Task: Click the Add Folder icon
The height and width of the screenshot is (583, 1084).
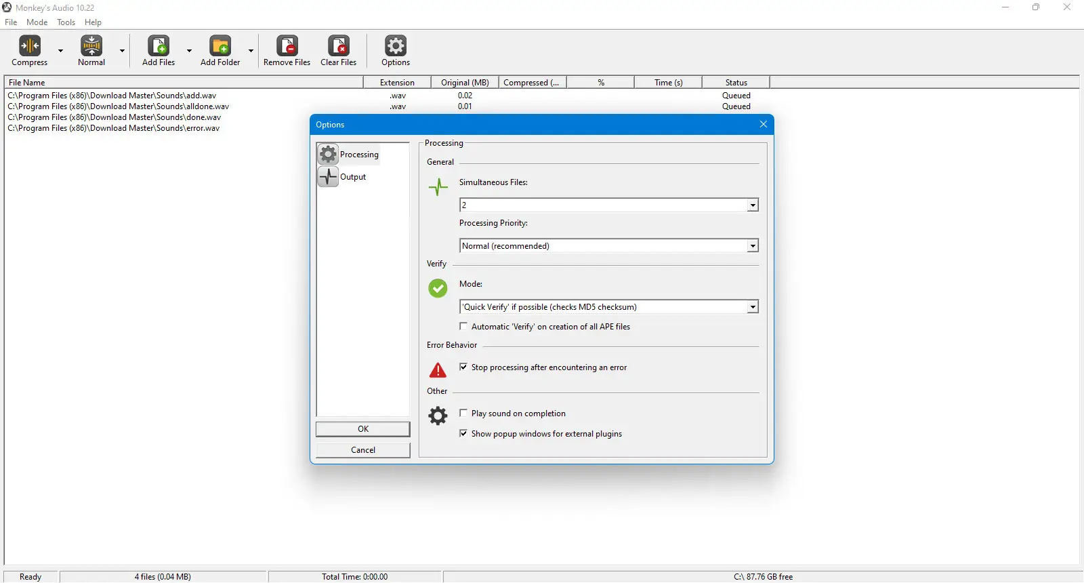Action: pos(220,46)
